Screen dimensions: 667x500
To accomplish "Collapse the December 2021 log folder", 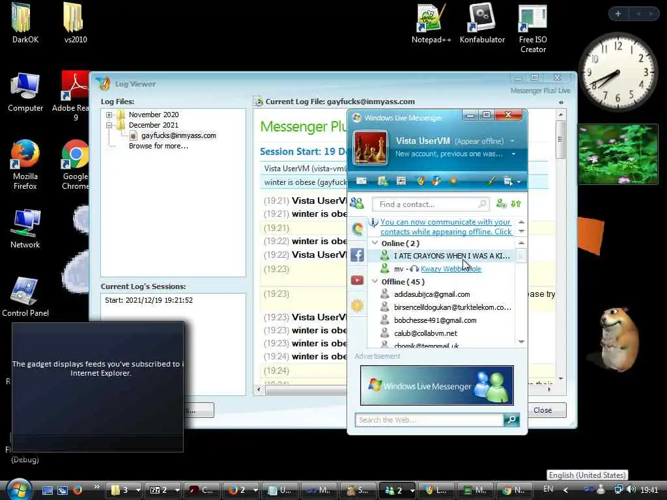I will click(x=109, y=126).
